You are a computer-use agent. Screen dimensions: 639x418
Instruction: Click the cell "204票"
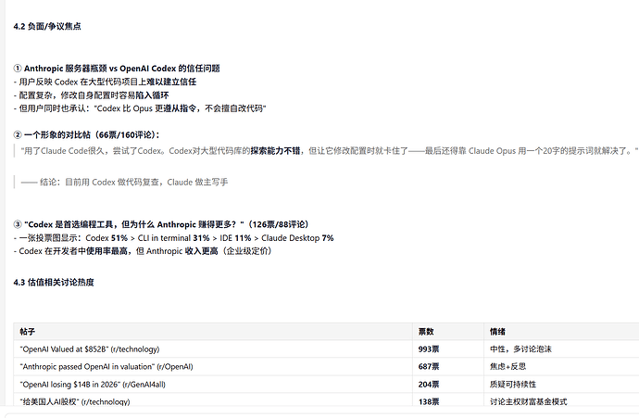pos(448,384)
